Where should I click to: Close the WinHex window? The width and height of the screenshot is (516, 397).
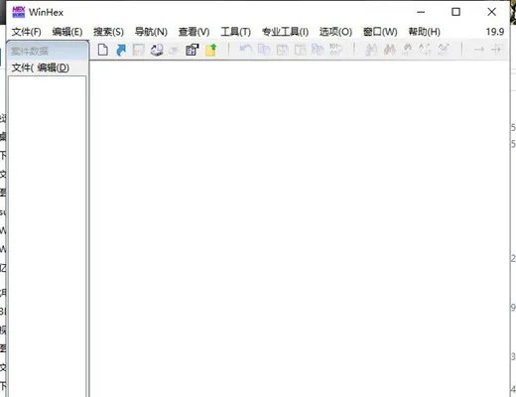click(492, 12)
